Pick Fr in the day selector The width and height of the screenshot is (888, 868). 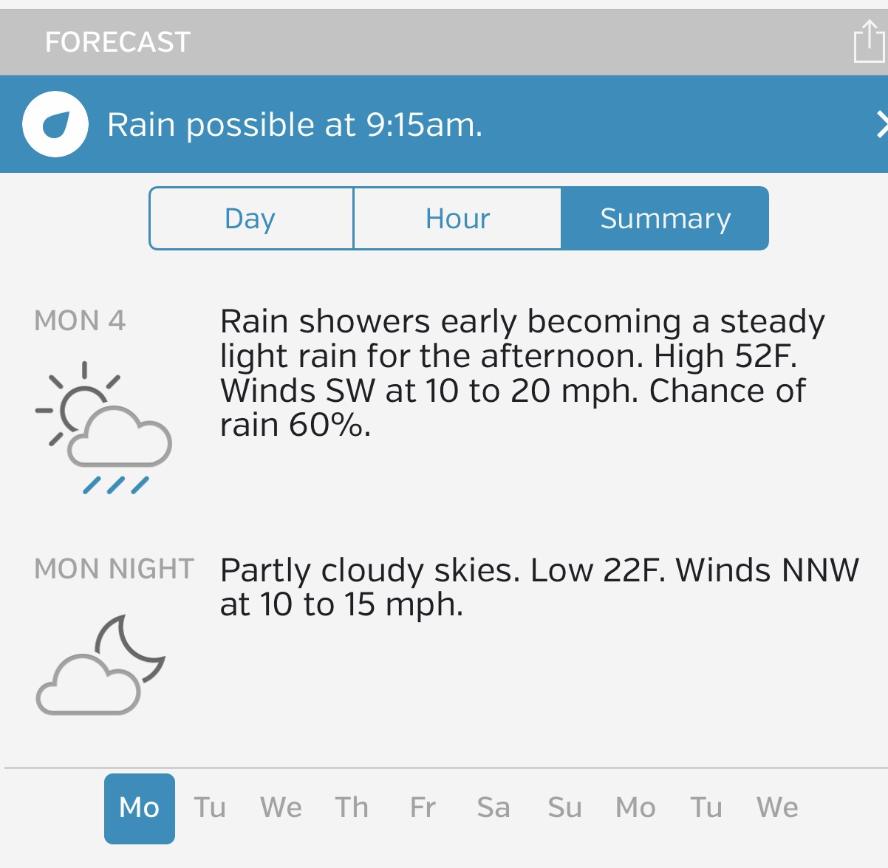click(x=423, y=808)
